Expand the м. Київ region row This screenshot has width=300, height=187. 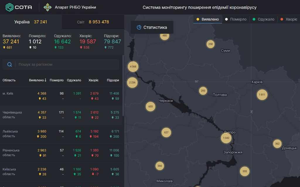[x=8, y=93]
